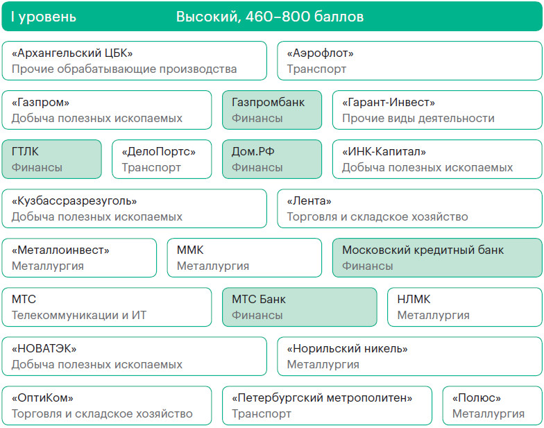Select the green Газпромбанк finance card

272,110
